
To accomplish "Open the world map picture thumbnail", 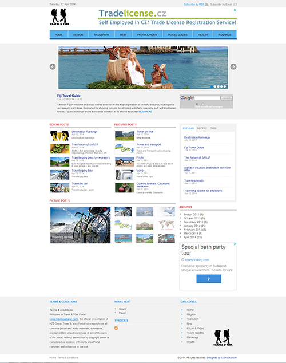I will (166, 225).
